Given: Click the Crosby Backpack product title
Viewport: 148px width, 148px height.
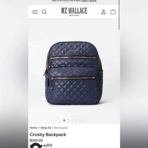Looking at the screenshot, I should point(48,134).
